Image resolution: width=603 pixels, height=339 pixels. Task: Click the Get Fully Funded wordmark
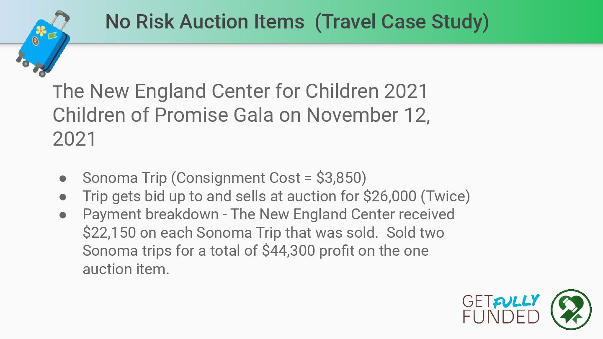pos(501,309)
